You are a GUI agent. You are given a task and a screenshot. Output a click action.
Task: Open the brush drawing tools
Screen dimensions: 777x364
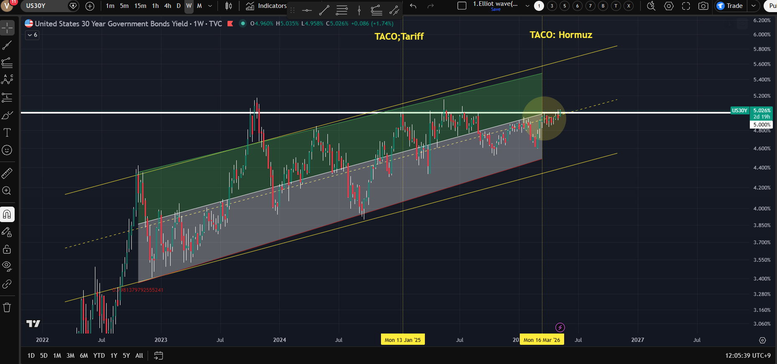click(7, 115)
